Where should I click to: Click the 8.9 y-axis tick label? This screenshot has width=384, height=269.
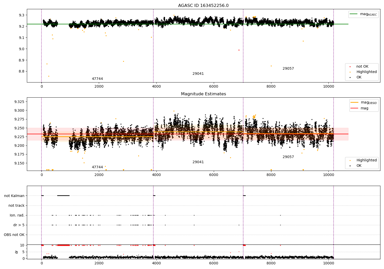click(x=22, y=60)
